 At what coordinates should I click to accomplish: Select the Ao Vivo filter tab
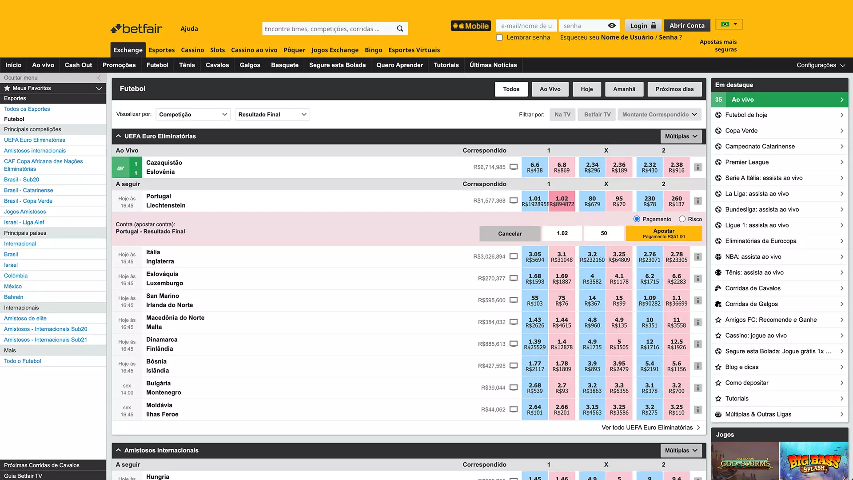click(x=550, y=89)
